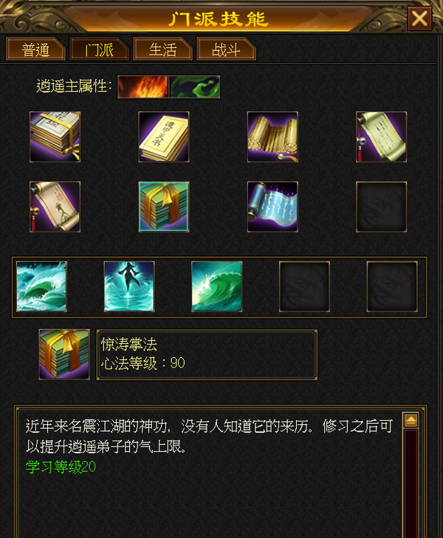
Task: Select the yellow 遁甲天书 book skill icon
Action: [x=164, y=137]
